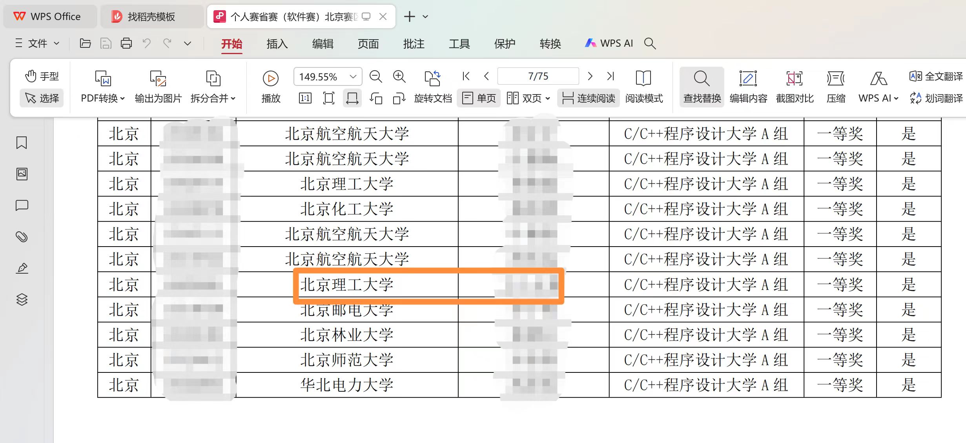This screenshot has width=966, height=443.
Task: Open 拆分合并 dropdown
Action: click(x=213, y=87)
